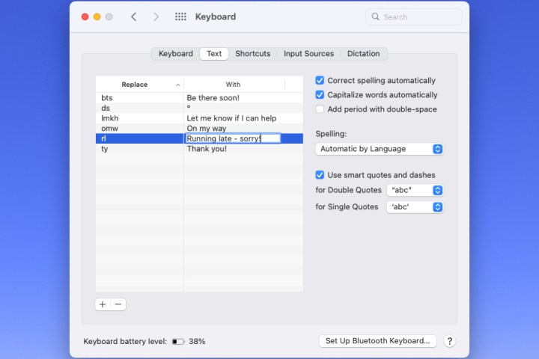Uncheck Capitalize words automatically
The width and height of the screenshot is (539, 359).
click(x=320, y=95)
